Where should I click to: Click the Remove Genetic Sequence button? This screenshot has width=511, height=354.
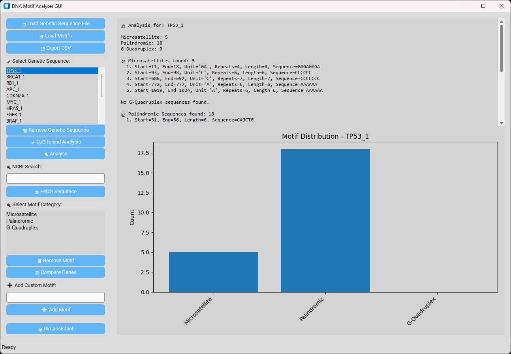pos(56,130)
